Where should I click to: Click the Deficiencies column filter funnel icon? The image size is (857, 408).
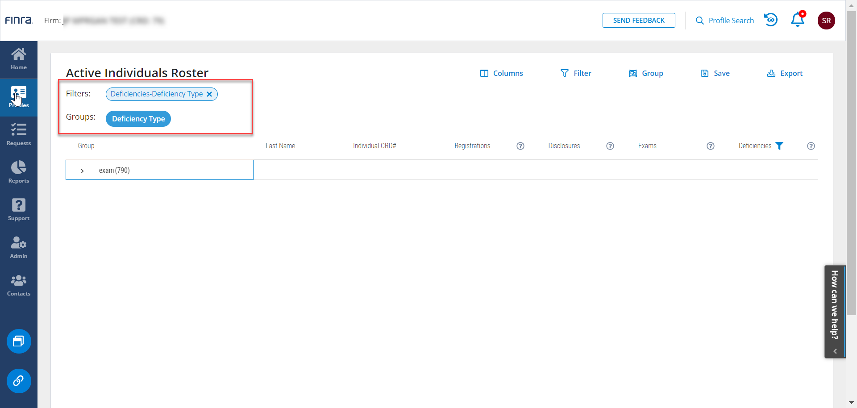pyautogui.click(x=779, y=146)
